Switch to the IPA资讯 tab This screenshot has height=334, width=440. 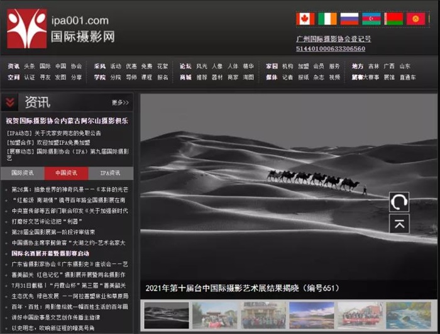click(110, 173)
